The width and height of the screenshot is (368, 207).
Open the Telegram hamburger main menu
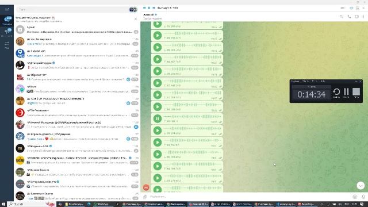tap(7, 9)
